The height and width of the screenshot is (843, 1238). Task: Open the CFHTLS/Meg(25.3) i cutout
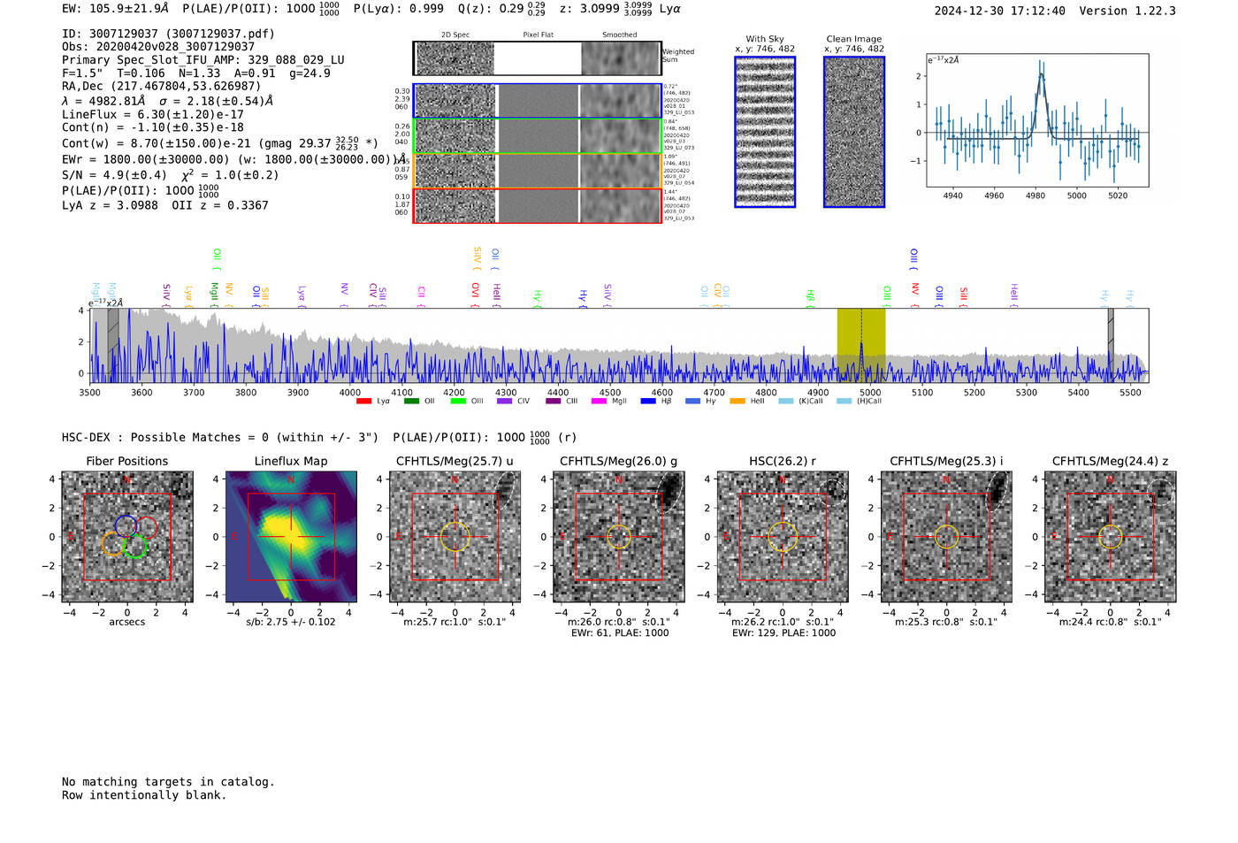coord(946,537)
